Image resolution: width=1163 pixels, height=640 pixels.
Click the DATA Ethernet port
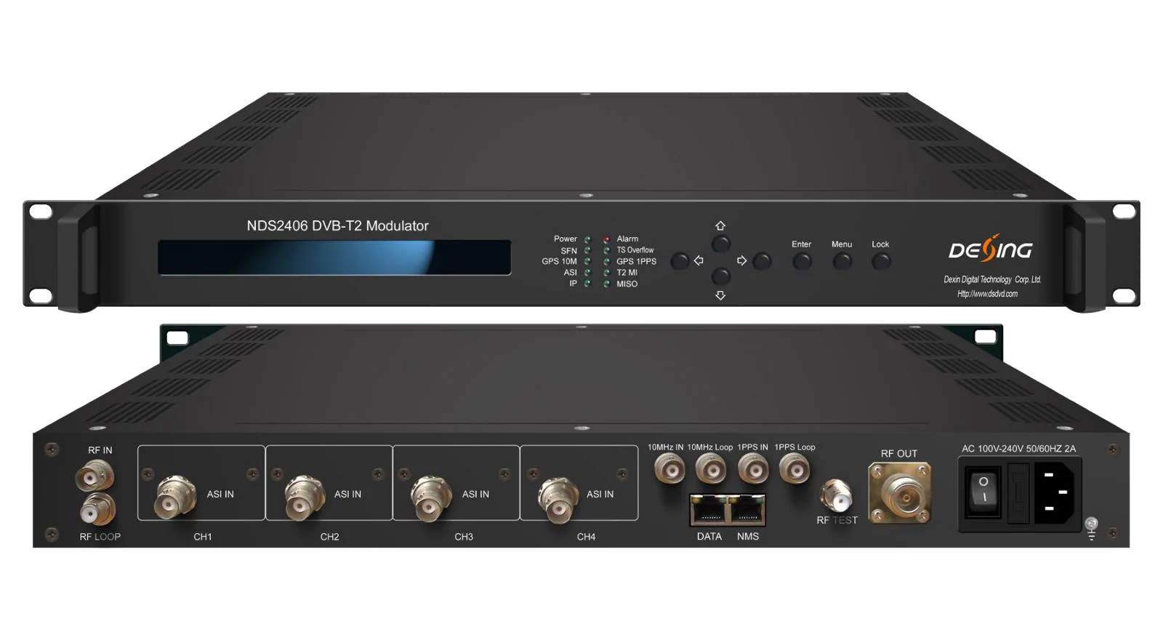pyautogui.click(x=709, y=510)
